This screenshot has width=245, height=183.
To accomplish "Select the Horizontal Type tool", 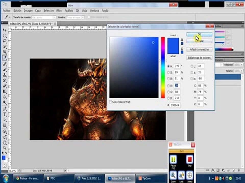I will 5,114.
